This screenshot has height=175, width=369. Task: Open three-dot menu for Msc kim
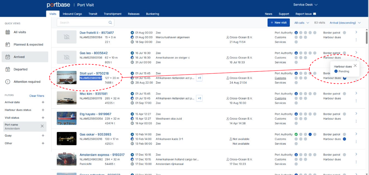(x=356, y=101)
